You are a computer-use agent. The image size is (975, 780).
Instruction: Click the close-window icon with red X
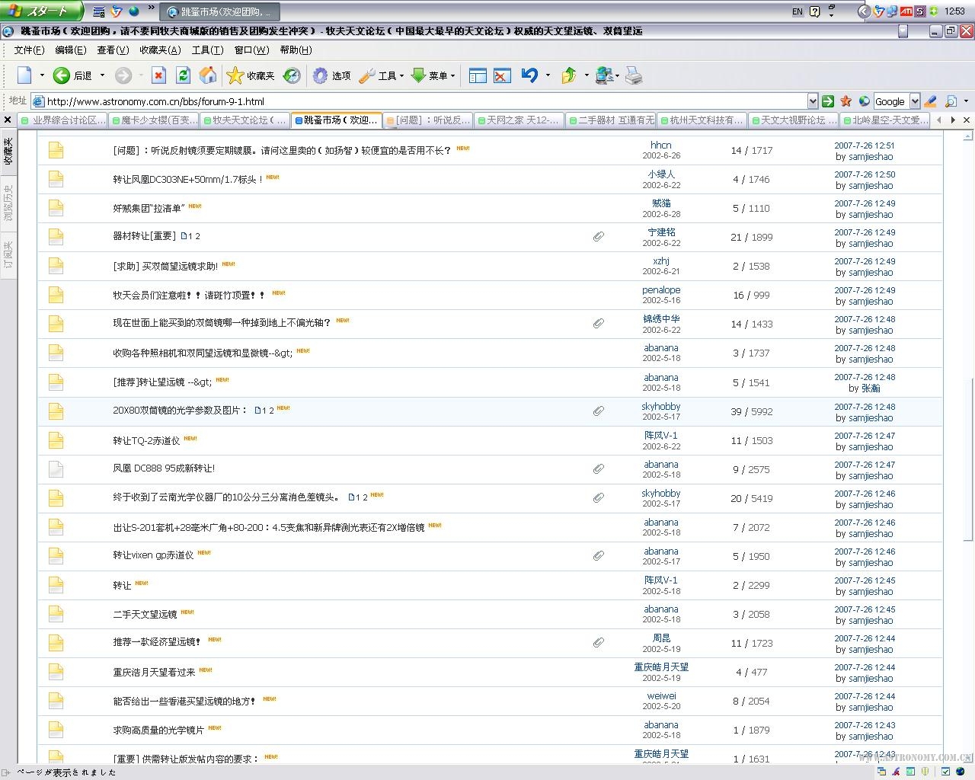[x=501, y=75]
